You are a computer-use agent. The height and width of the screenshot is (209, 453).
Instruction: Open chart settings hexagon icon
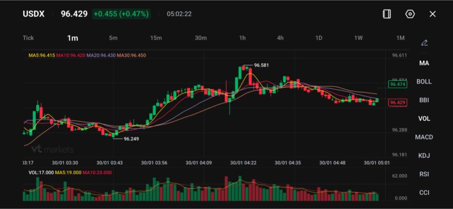[x=410, y=14]
